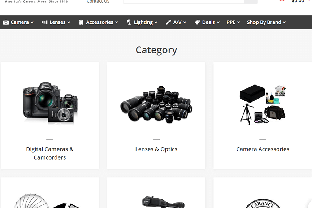
Task: Select the Lenses & Optics category title
Action: 156,149
